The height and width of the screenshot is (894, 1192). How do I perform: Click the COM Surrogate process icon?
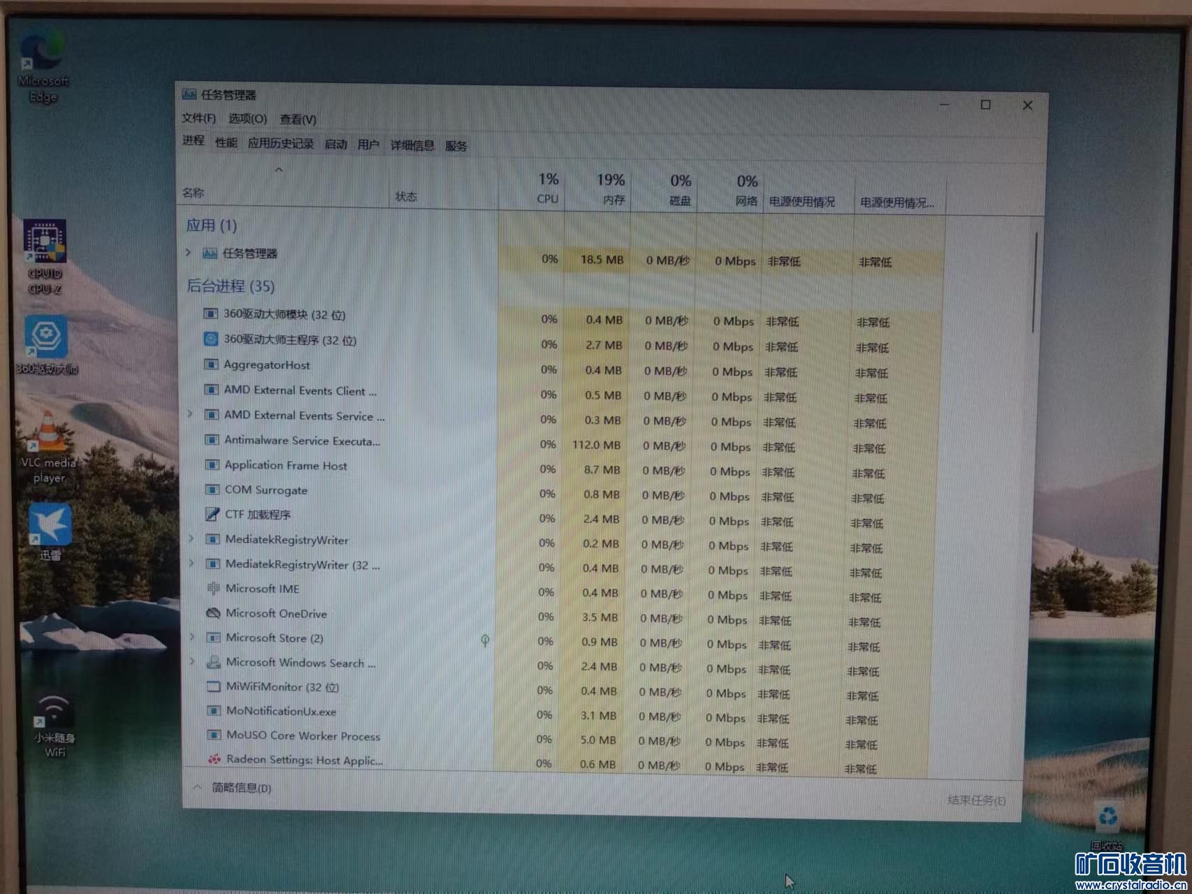[x=212, y=490]
